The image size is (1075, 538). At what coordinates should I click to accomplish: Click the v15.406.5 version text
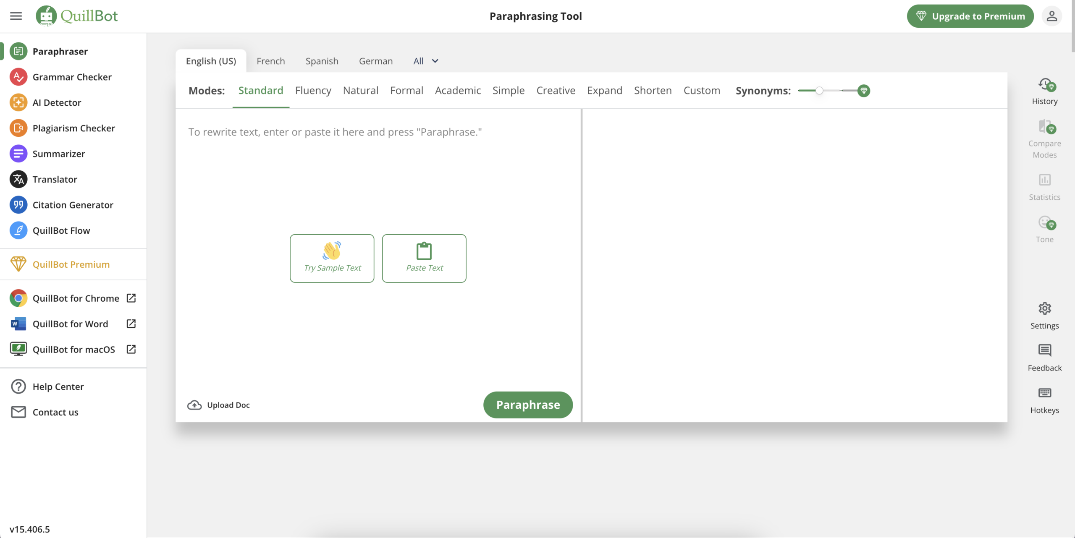coord(30,529)
